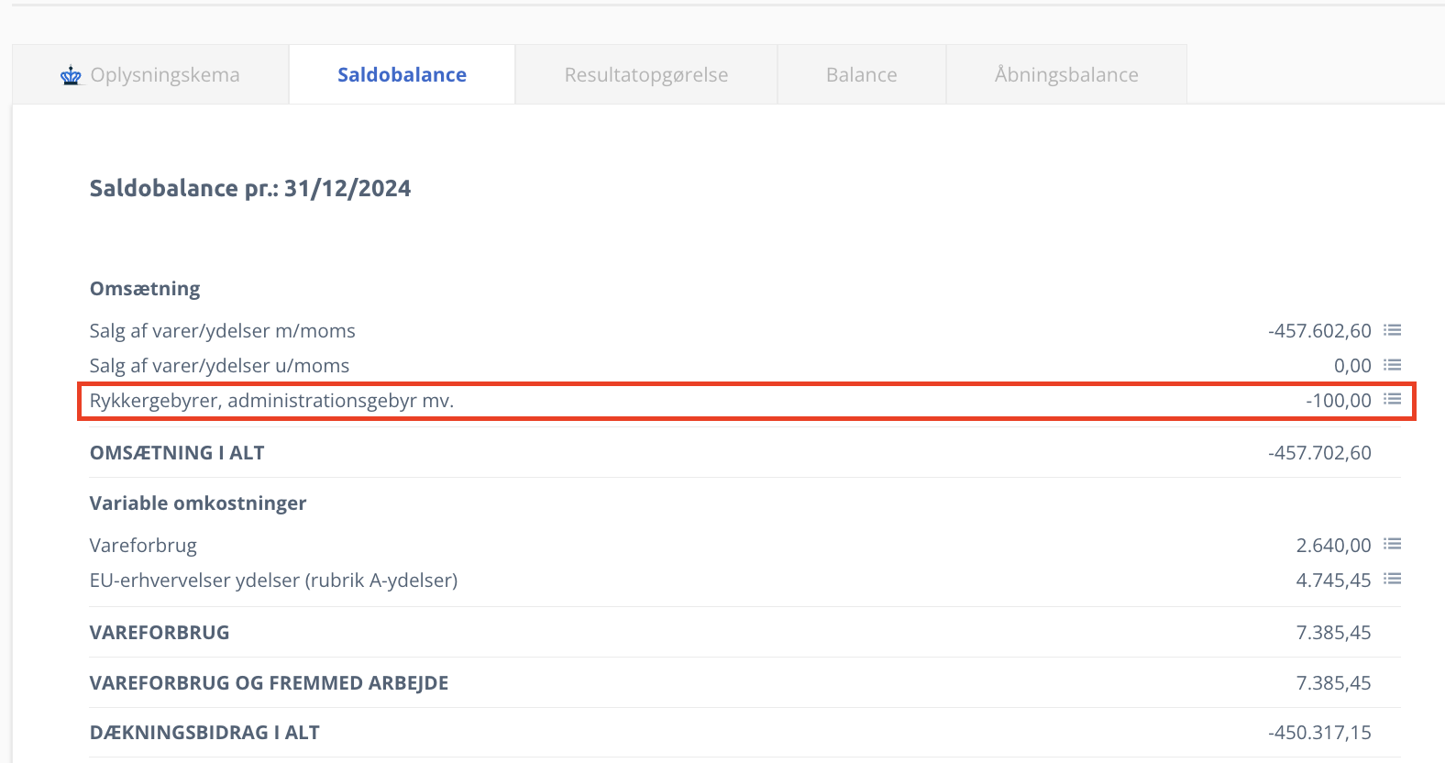Select the Åbningsbalance tab
The width and height of the screenshot is (1445, 763).
1065,75
